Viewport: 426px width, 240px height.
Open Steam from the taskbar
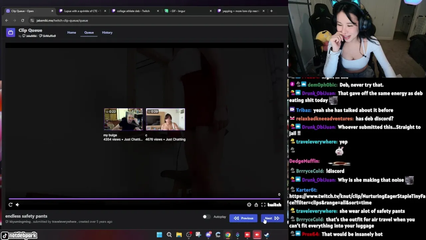point(267,235)
